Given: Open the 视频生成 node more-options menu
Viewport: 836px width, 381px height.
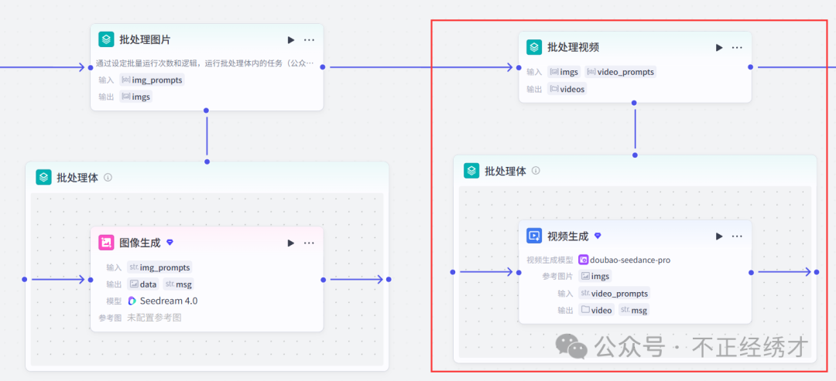Looking at the screenshot, I should [x=737, y=236].
